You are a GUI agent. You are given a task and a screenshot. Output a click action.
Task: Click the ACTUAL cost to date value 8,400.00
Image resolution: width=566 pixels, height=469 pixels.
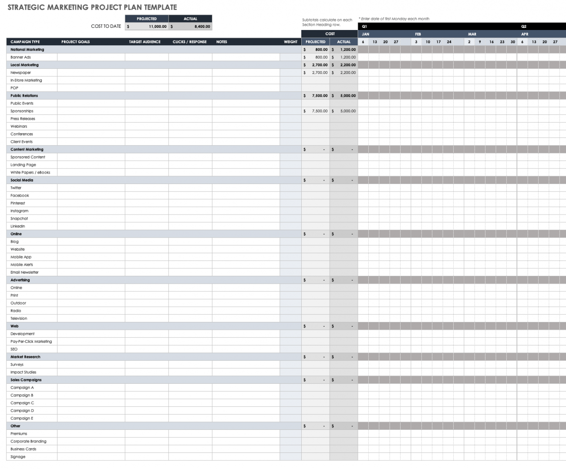[x=190, y=26]
